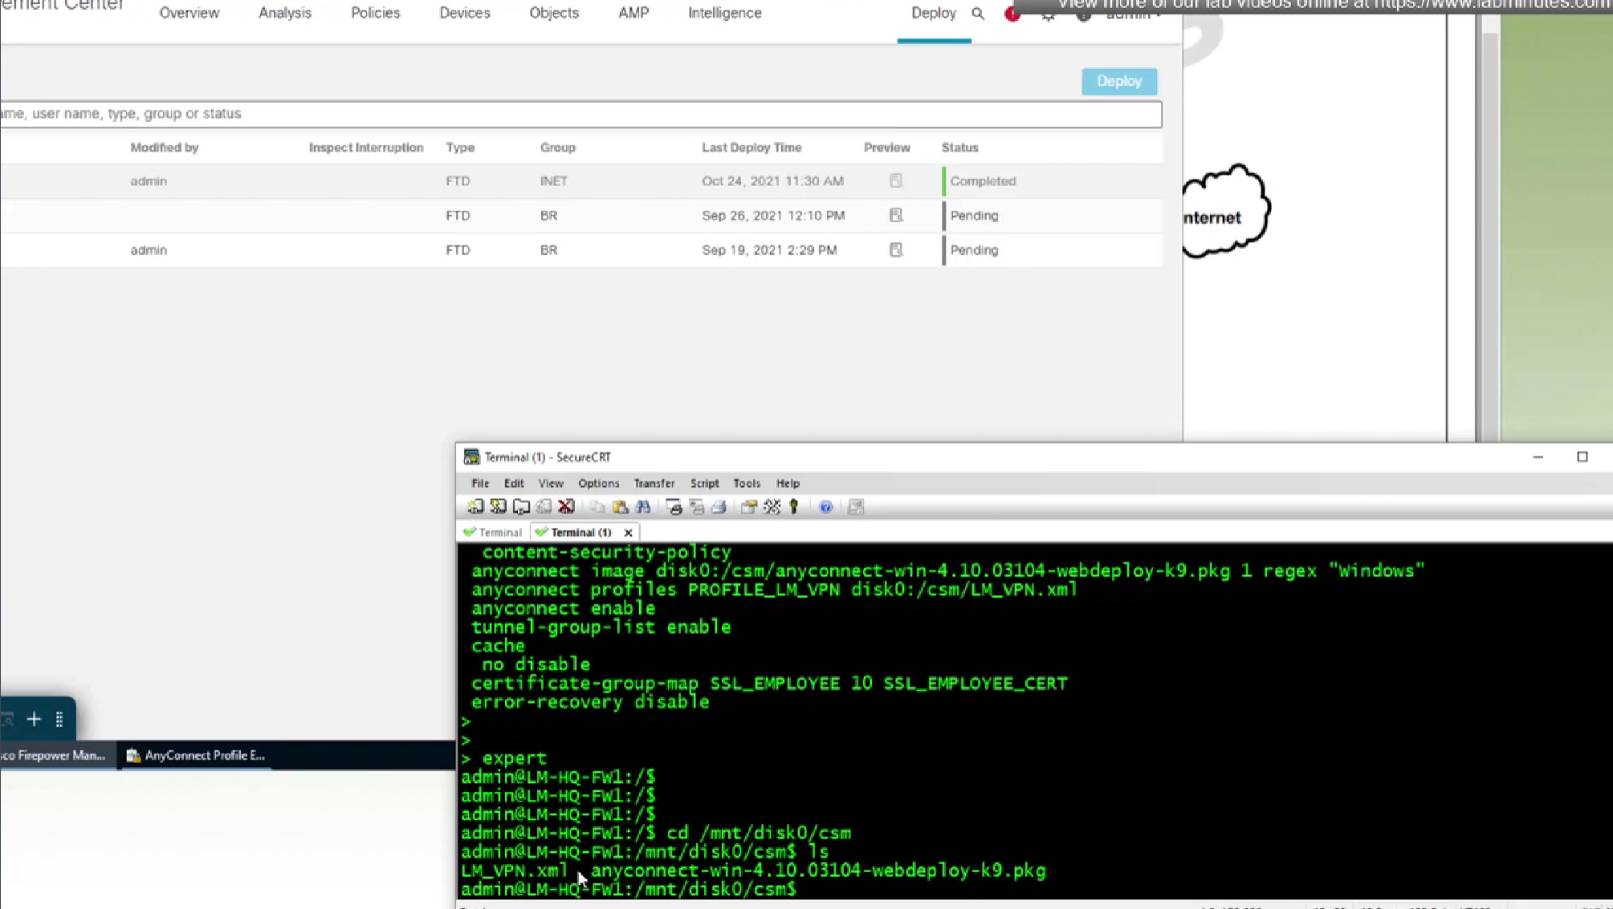Image resolution: width=1613 pixels, height=909 pixels.
Task: Click the red Disconnect session icon
Action: (566, 507)
